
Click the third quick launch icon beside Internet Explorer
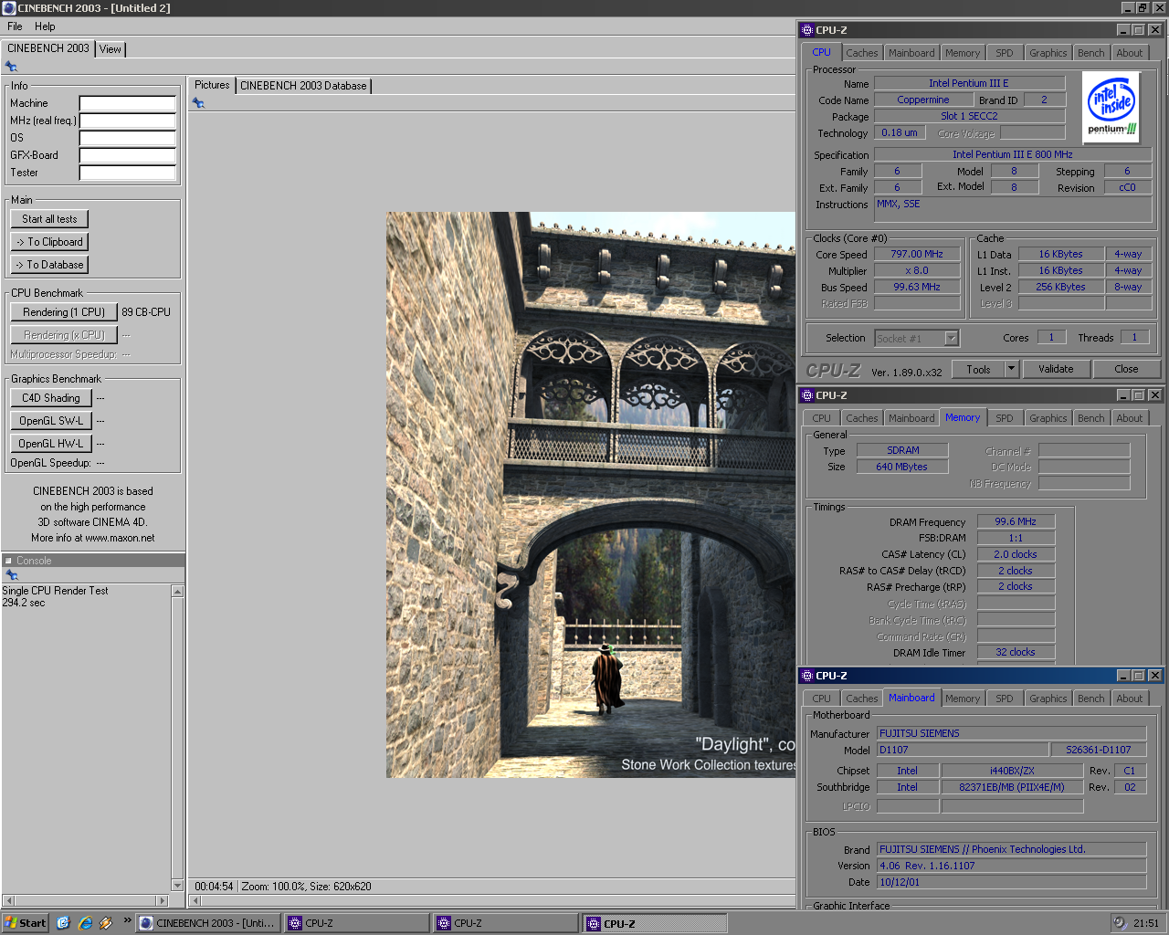[106, 923]
